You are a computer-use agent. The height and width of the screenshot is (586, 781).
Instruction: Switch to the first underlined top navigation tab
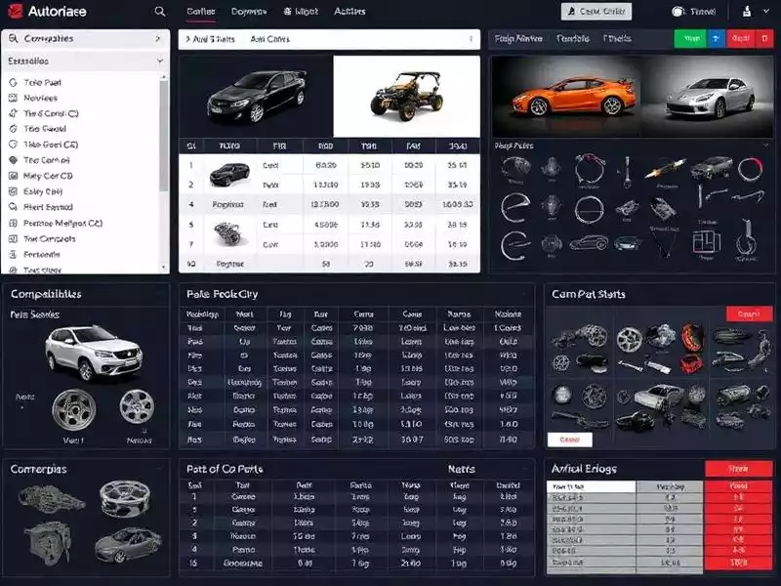point(200,12)
